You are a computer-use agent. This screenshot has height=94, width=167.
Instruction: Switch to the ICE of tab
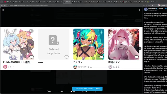coord(142,2)
